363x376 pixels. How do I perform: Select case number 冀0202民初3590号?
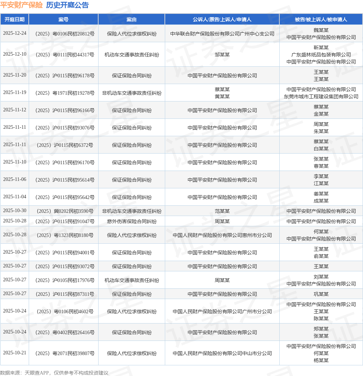[65, 211]
